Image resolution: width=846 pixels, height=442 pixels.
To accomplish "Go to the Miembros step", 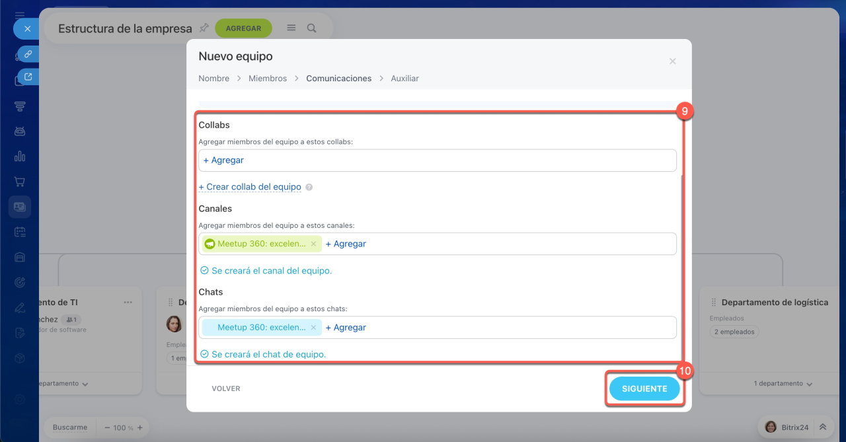I will point(267,78).
